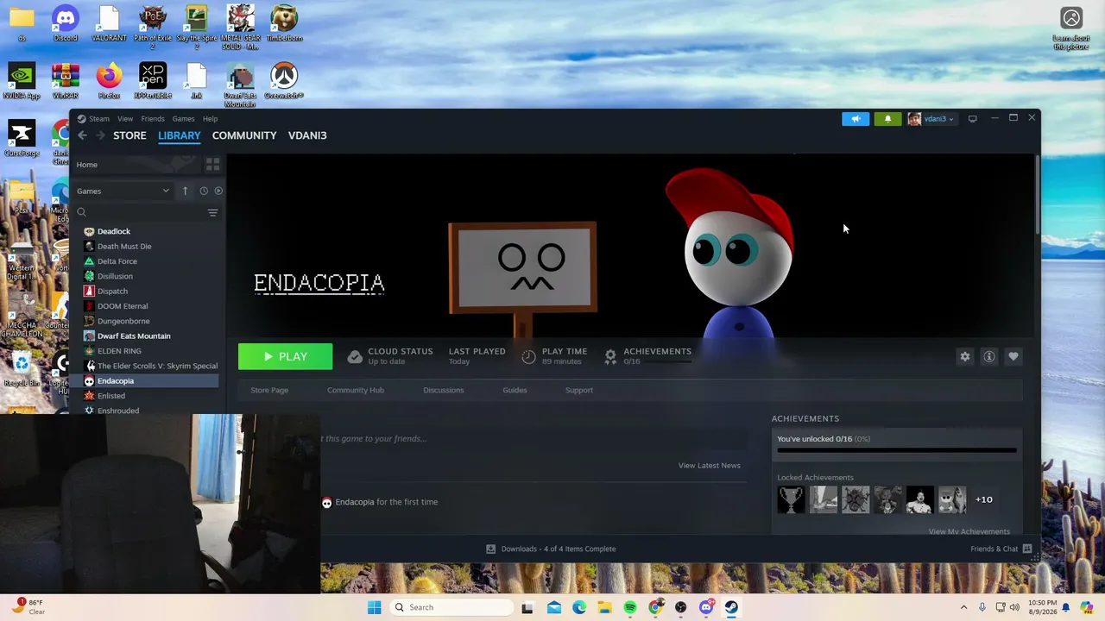Open advanced filter options icon in library search
The width and height of the screenshot is (1105, 621).
212,212
